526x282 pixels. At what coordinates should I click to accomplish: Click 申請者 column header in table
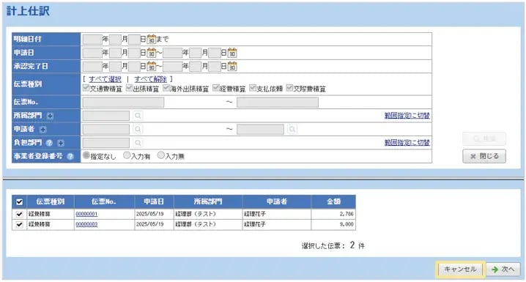(x=277, y=201)
